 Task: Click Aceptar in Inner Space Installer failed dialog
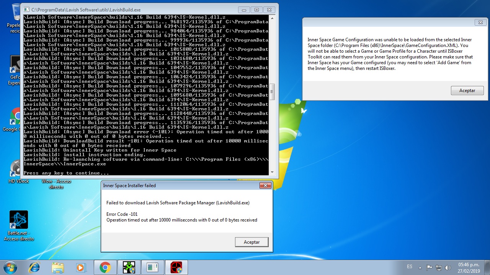click(252, 242)
